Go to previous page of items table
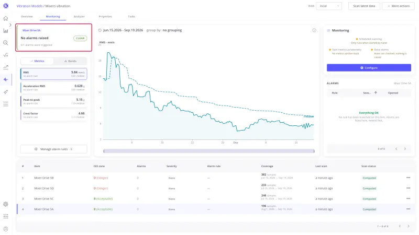419x235 pixels. click(400, 226)
